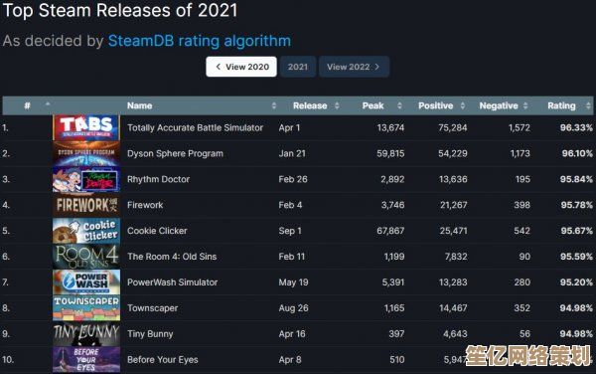Go to View 2020 page

241,67
